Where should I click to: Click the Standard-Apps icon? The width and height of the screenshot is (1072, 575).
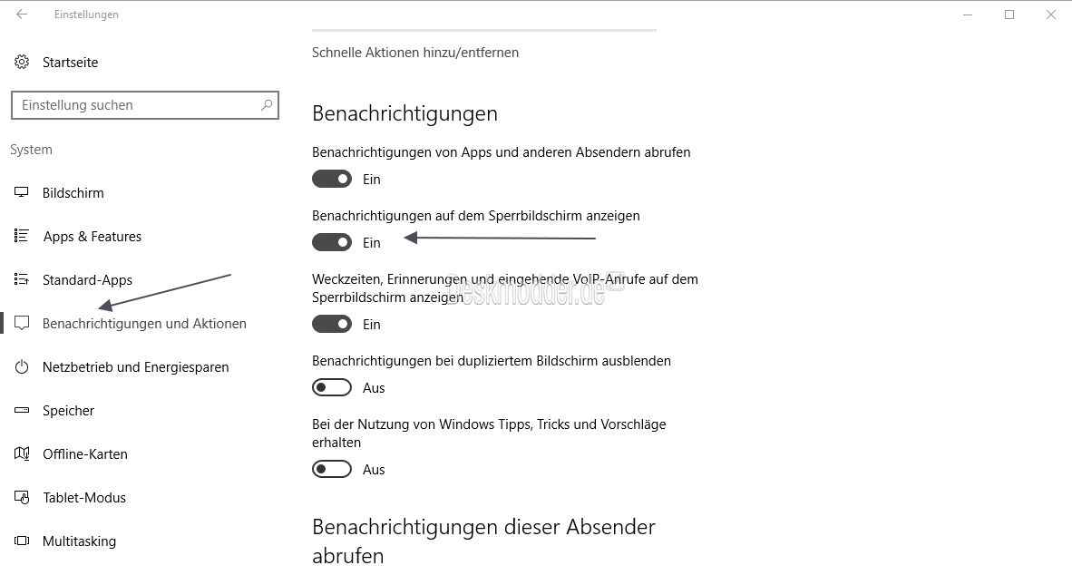pos(22,279)
